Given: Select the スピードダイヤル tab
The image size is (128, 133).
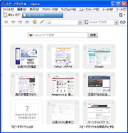Looking at the screenshot, I should [42, 15].
